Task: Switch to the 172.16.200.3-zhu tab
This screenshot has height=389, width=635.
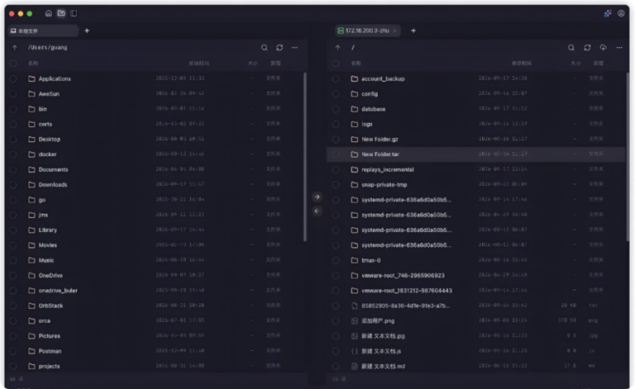Action: [x=368, y=31]
